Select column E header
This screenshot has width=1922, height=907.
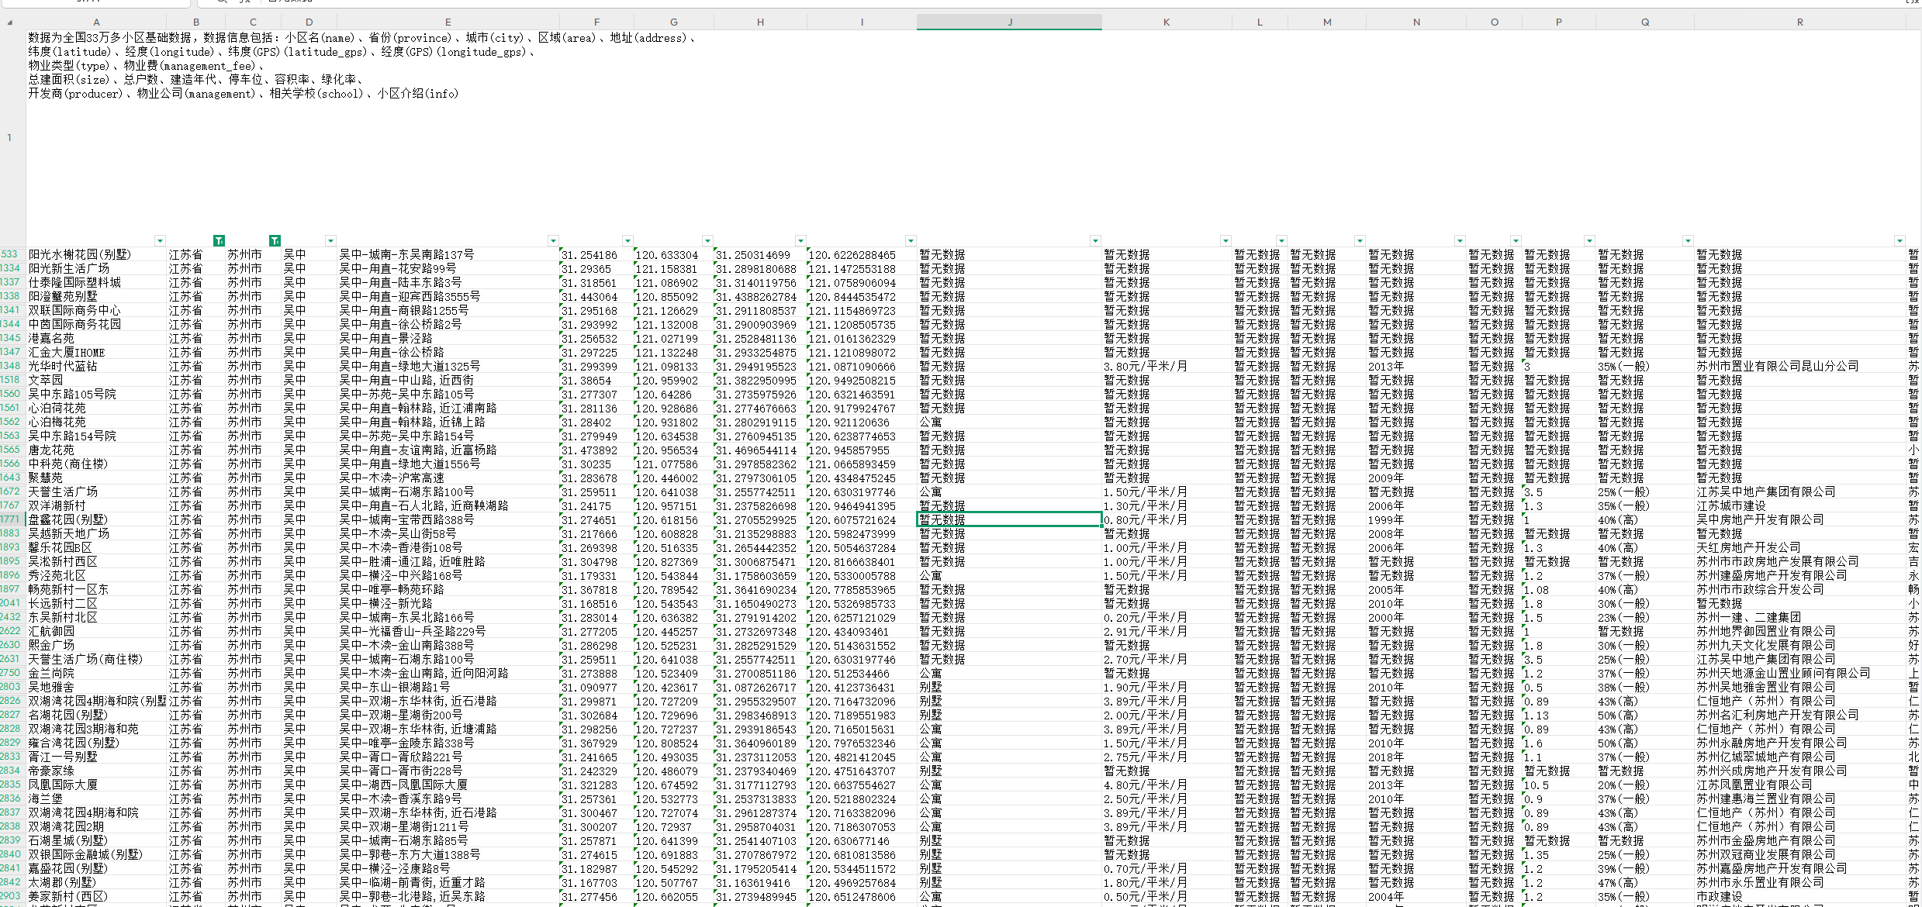click(448, 22)
